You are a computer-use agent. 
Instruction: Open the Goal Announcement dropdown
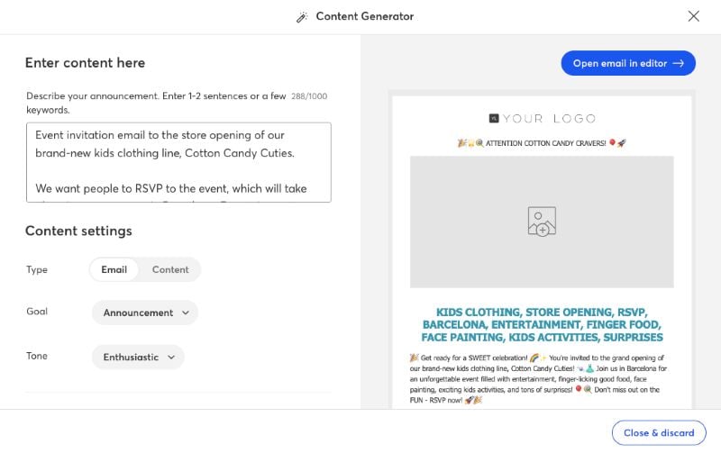(x=145, y=313)
